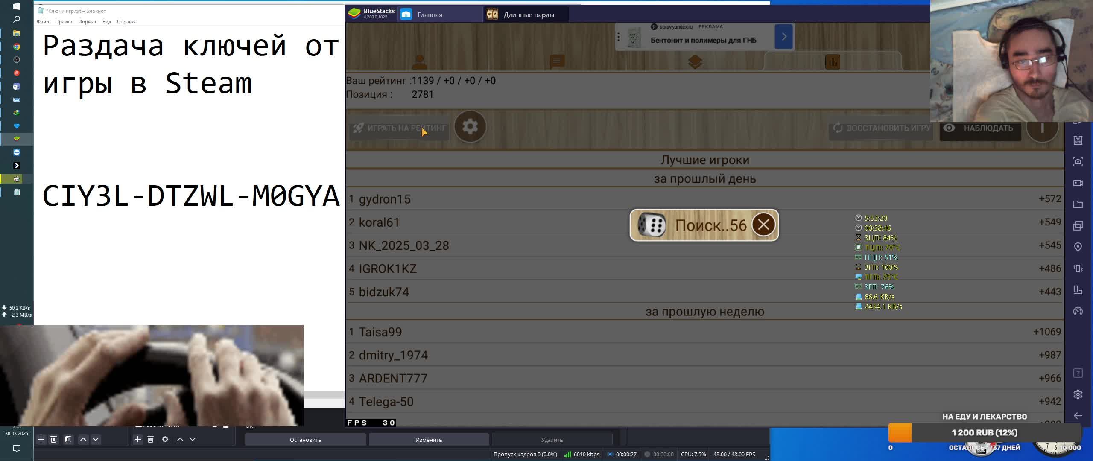This screenshot has width=1093, height=461.
Task: Move OBS scene down with chevron
Action: pyautogui.click(x=96, y=439)
